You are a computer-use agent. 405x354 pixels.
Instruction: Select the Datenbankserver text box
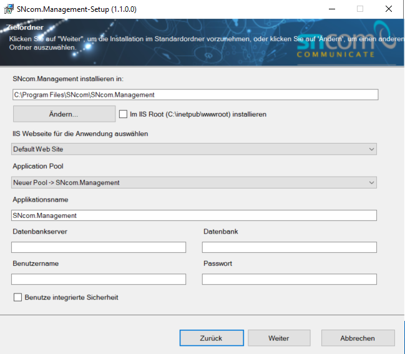click(x=99, y=248)
